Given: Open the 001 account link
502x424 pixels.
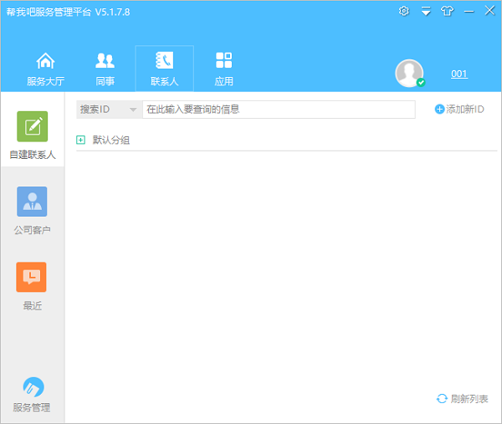Looking at the screenshot, I should point(459,74).
